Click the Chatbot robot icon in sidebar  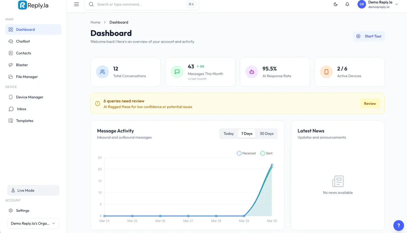(11, 41)
